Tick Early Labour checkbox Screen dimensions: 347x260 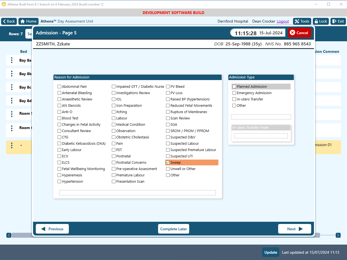coord(59,150)
